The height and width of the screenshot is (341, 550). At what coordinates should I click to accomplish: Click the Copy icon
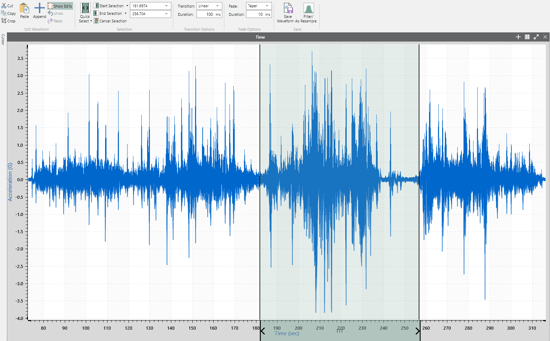tap(4, 13)
